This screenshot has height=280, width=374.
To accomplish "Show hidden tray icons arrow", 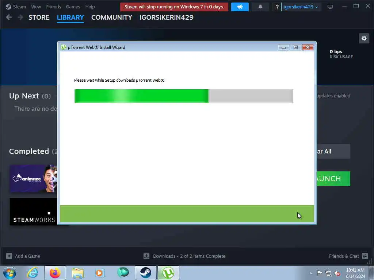I will coord(310,273).
